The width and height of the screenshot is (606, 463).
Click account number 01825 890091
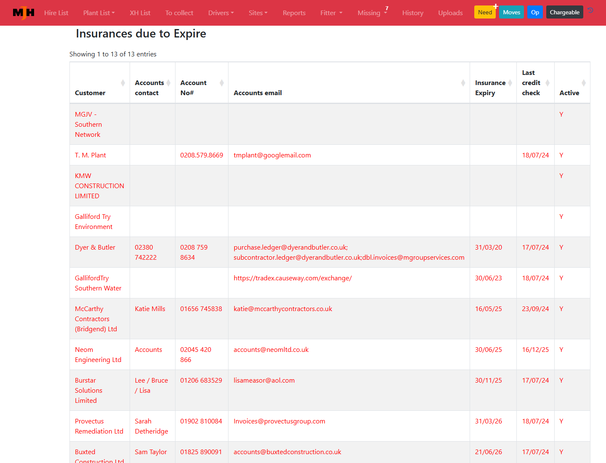[201, 452]
